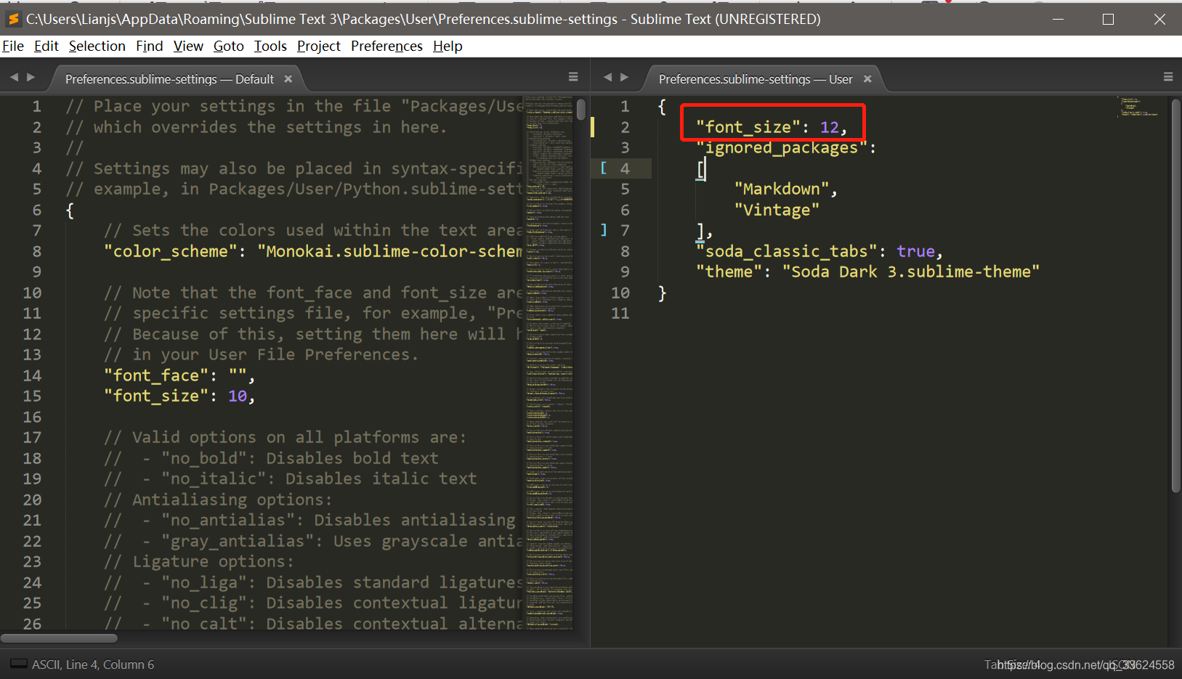
Task: Click the "// Antialiasing options:" comment line
Action: point(218,500)
